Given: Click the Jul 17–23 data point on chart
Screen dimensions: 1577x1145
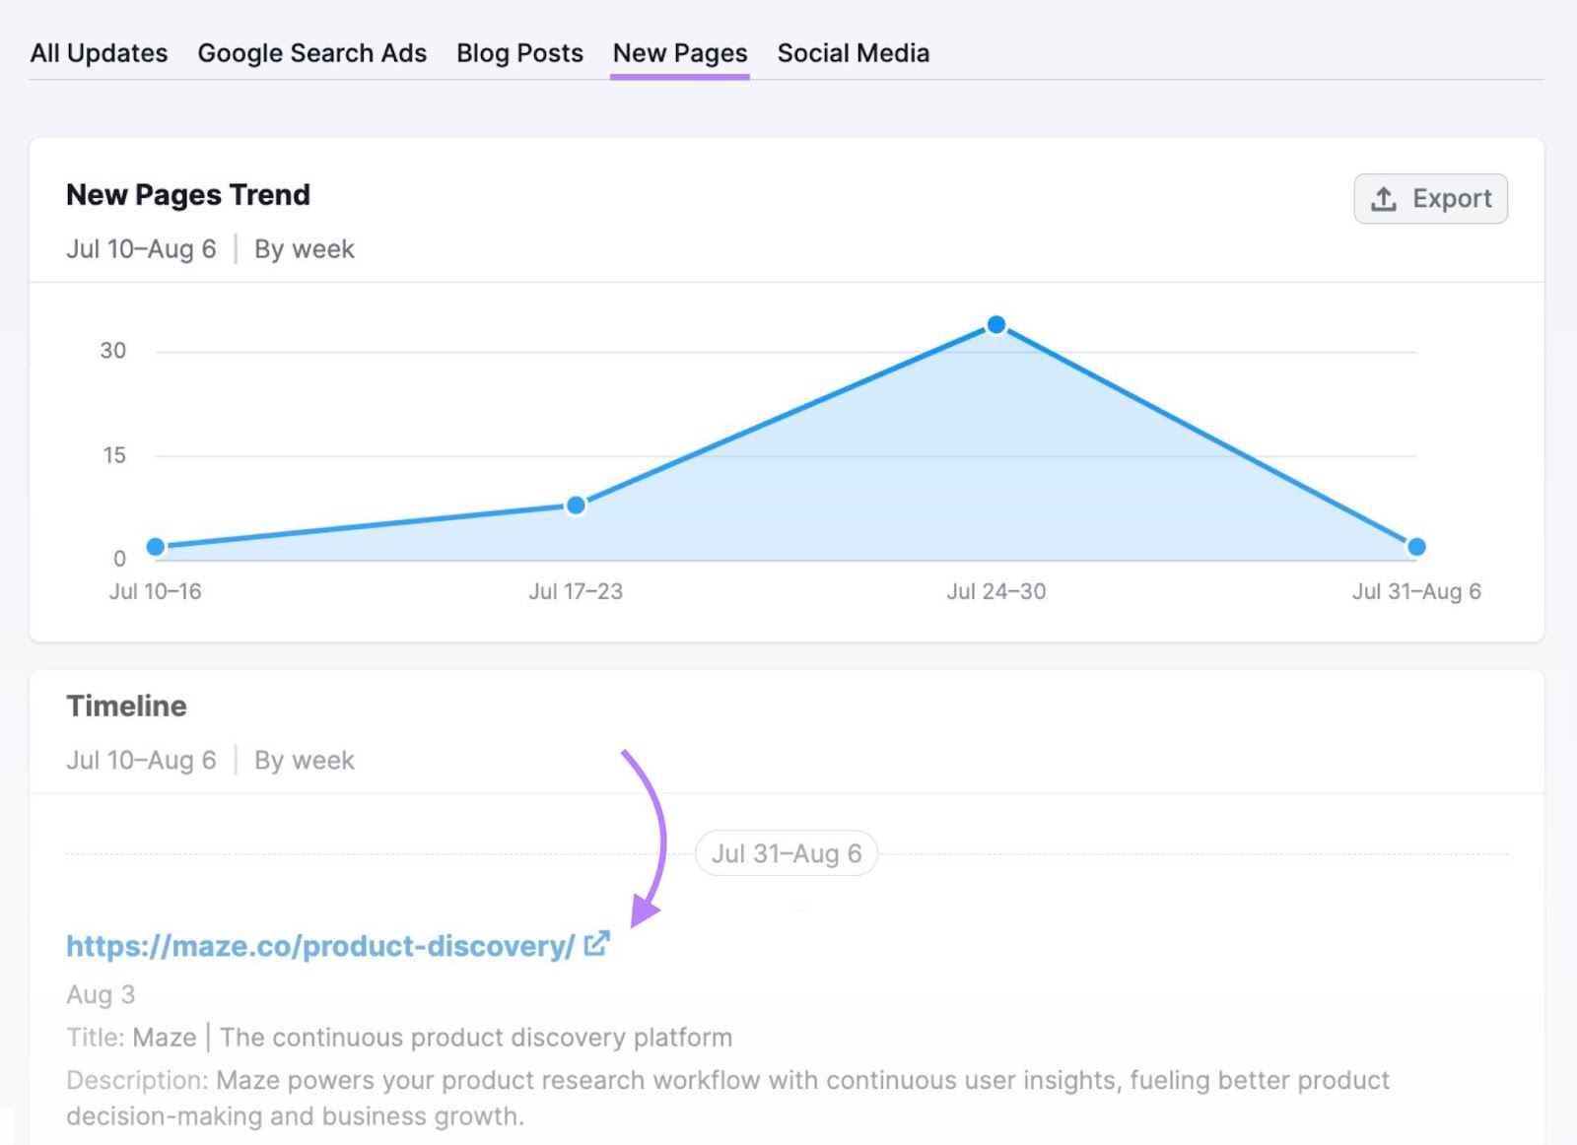Looking at the screenshot, I should 576,505.
